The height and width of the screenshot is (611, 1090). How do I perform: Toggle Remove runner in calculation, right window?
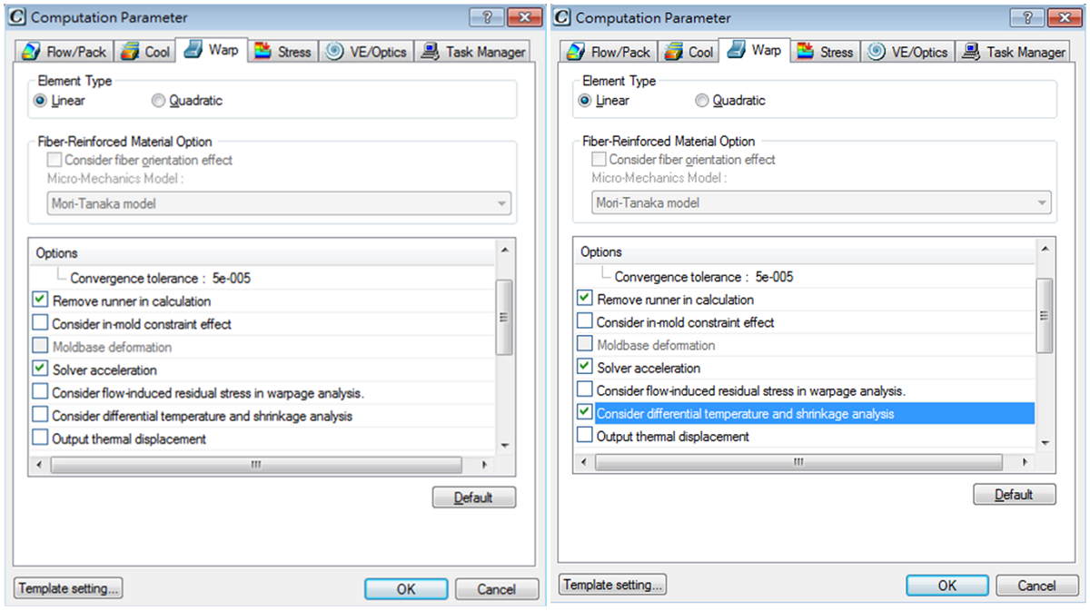tap(585, 297)
